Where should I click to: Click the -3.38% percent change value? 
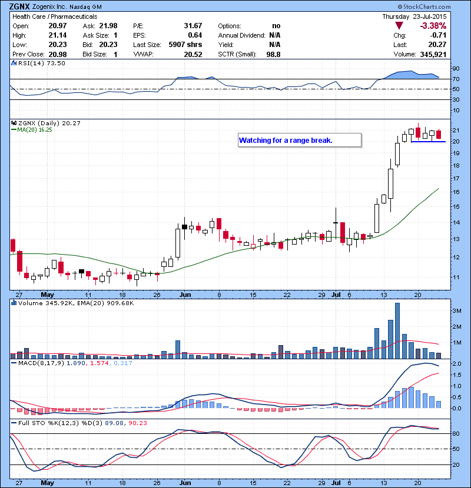pos(433,26)
